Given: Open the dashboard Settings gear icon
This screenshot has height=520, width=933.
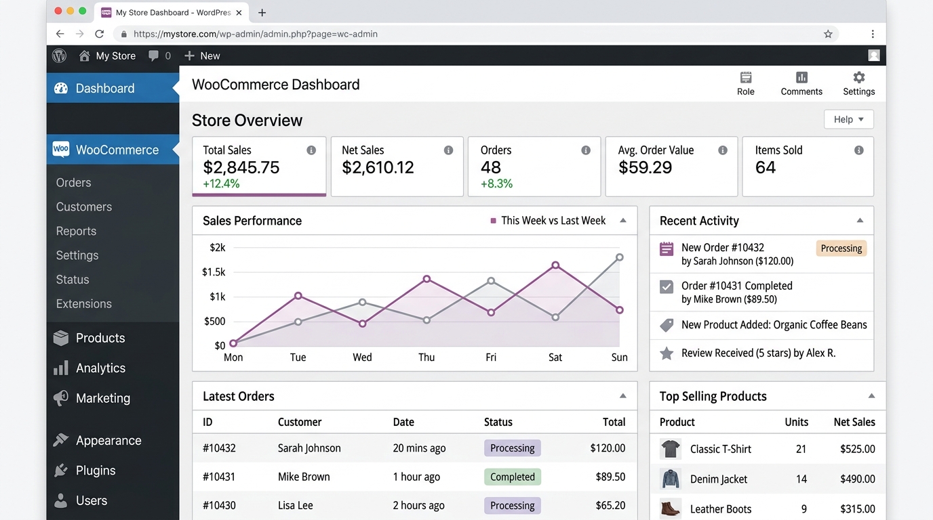Looking at the screenshot, I should (858, 78).
